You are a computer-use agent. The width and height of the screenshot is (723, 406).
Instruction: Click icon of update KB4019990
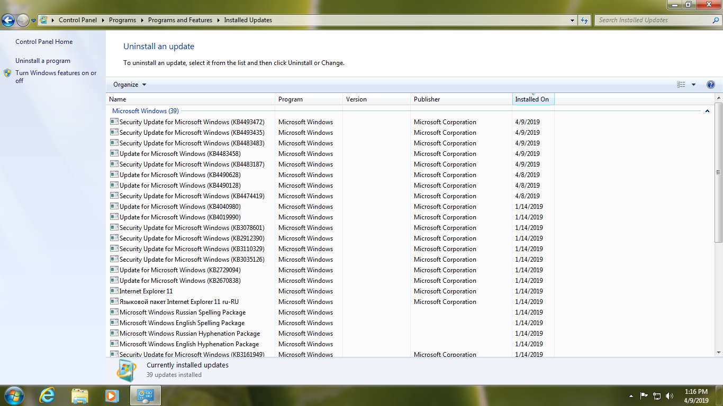click(x=114, y=217)
